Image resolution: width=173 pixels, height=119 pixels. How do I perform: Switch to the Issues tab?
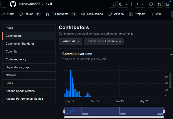[x=30, y=14]
